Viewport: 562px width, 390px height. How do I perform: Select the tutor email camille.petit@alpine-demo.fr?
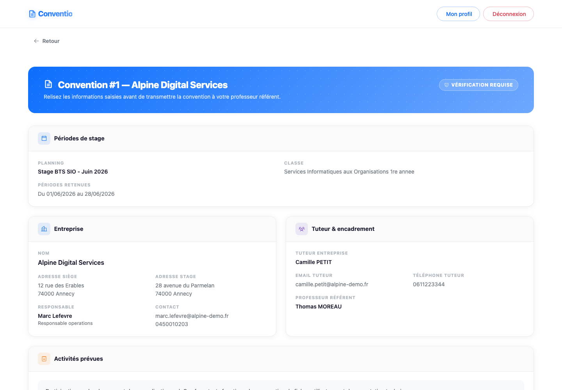point(332,284)
